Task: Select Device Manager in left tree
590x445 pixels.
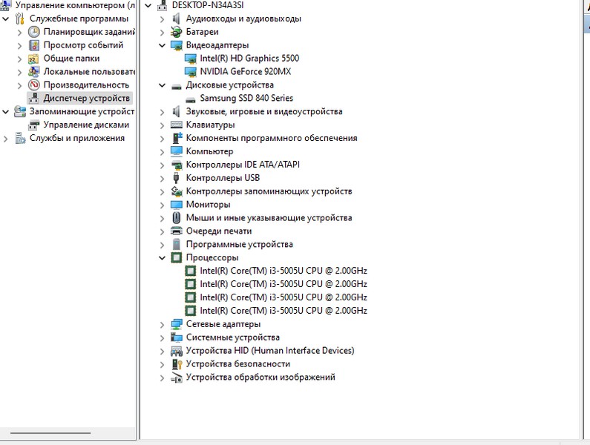Action: pos(86,99)
